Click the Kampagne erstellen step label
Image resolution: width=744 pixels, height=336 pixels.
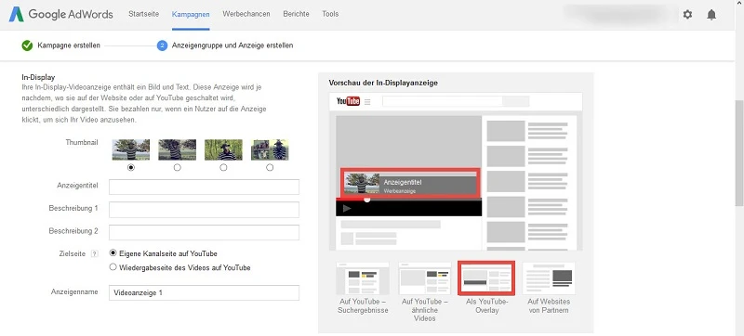click(69, 45)
